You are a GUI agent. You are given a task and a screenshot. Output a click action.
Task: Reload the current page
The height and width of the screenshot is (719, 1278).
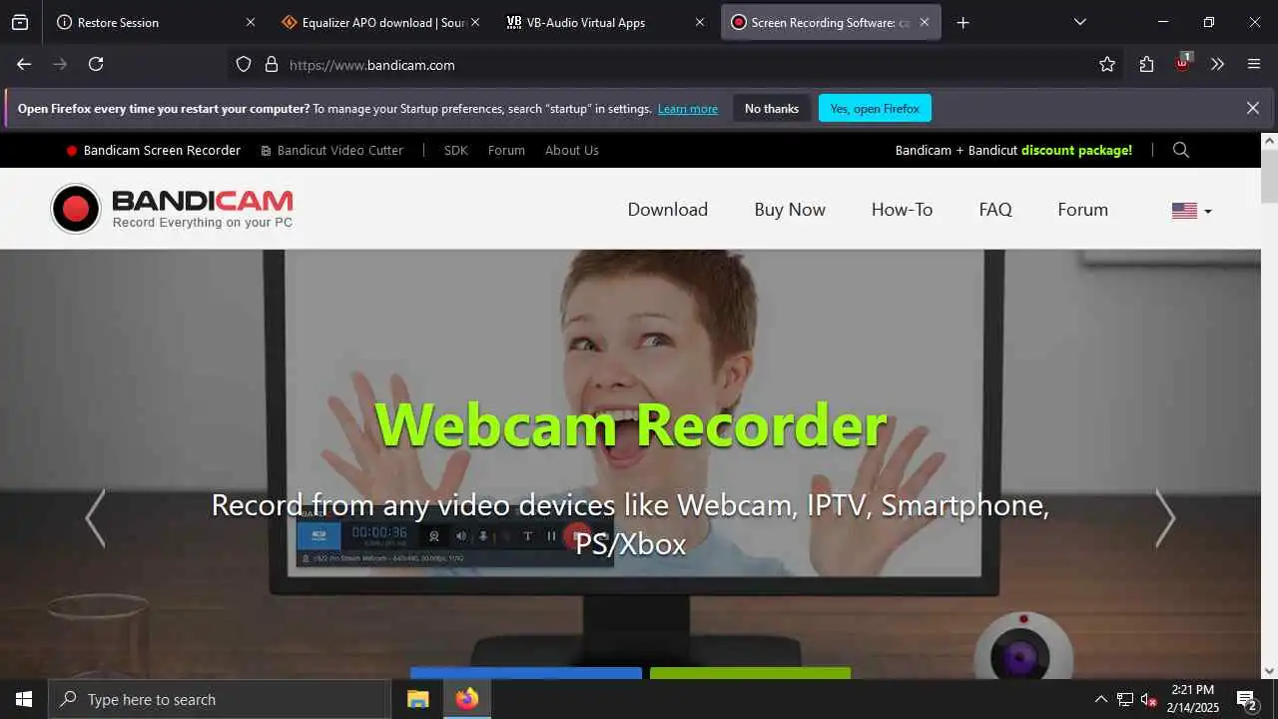96,64
